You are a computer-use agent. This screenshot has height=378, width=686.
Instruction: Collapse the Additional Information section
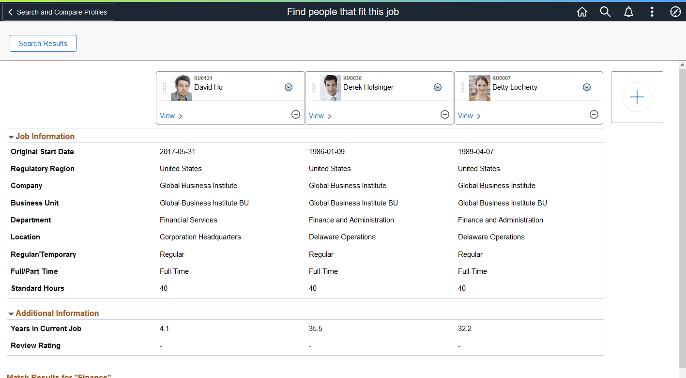(x=11, y=313)
